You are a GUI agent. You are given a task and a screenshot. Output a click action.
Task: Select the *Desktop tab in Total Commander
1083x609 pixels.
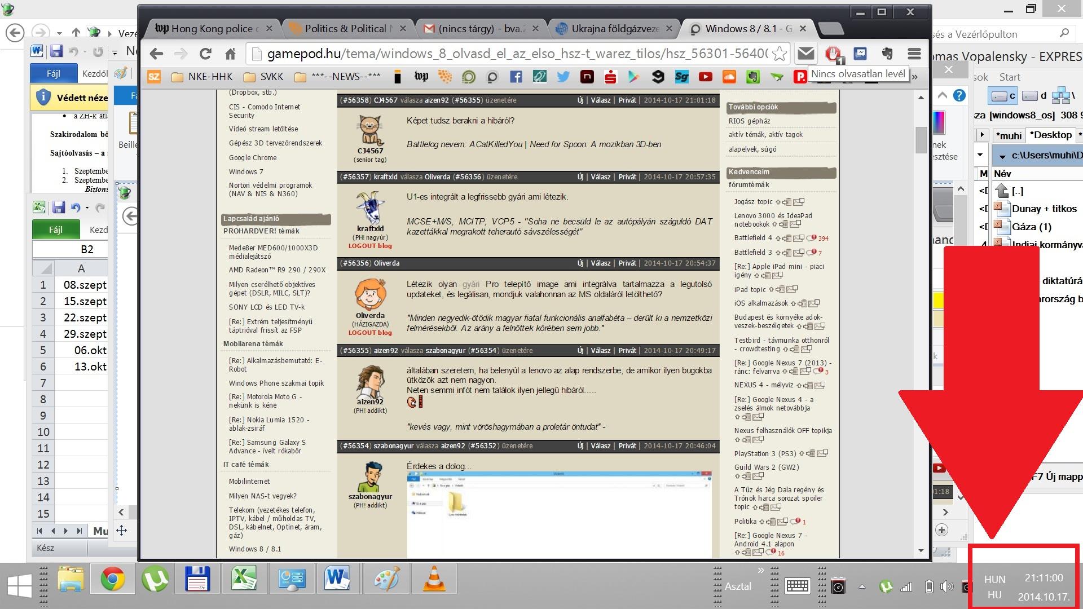pyautogui.click(x=1050, y=135)
